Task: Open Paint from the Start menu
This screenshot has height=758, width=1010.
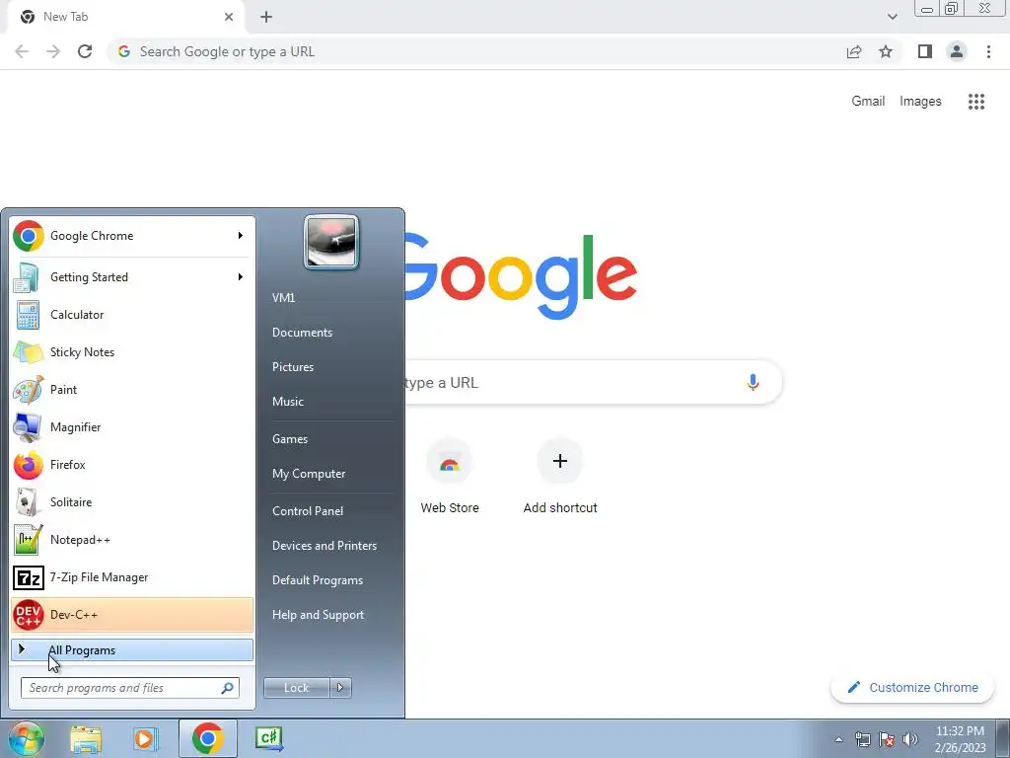Action: 132,389
